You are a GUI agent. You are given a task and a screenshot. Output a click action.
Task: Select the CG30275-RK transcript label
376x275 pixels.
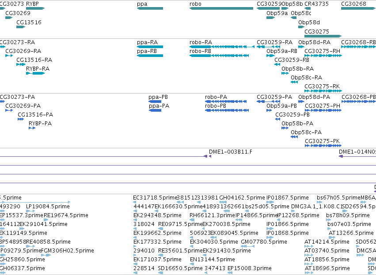pos(322,87)
